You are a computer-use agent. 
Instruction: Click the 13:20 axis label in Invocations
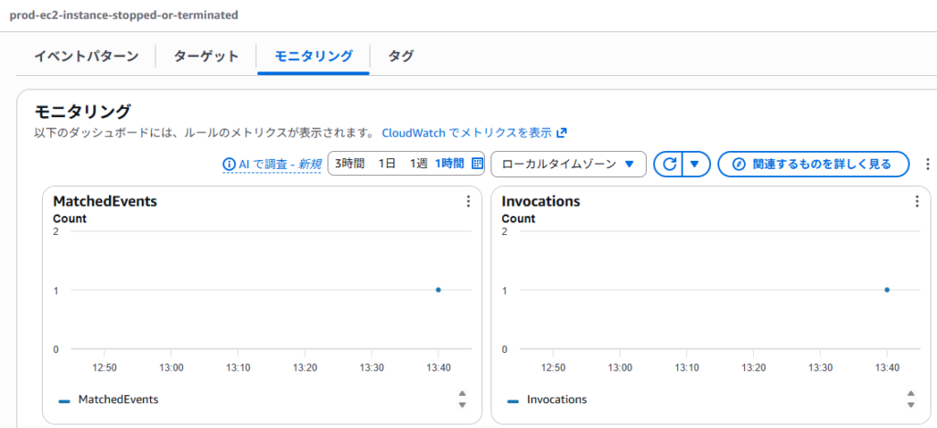pos(754,369)
